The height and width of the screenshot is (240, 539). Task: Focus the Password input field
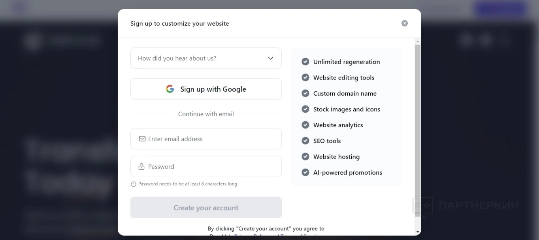click(x=211, y=166)
